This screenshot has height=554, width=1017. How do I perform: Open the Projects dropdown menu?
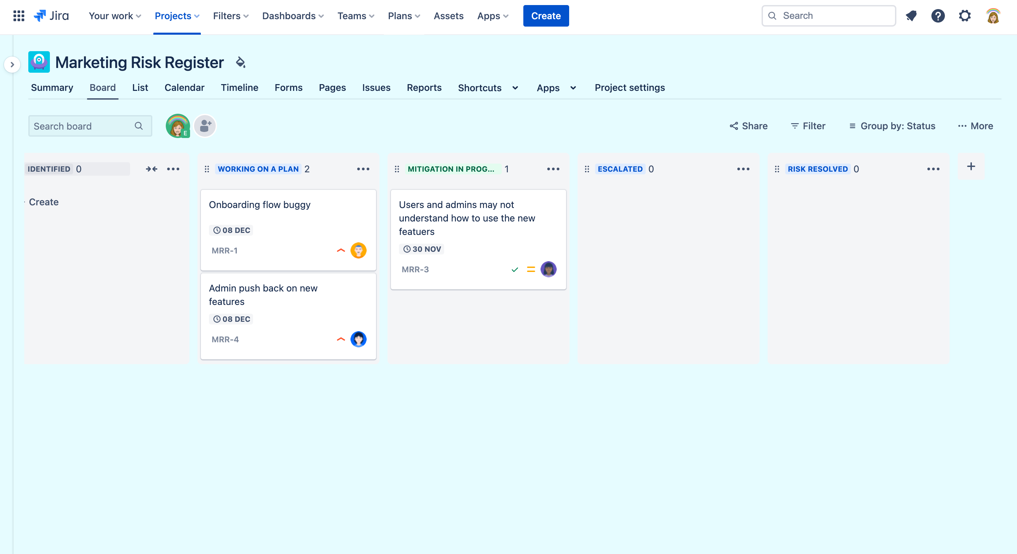pos(177,16)
